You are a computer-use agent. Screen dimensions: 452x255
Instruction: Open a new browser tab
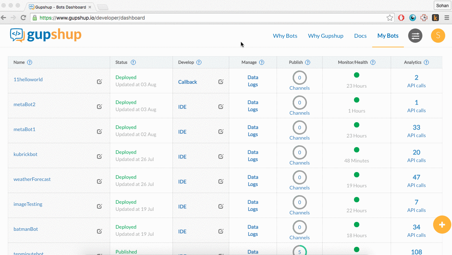pos(103,7)
